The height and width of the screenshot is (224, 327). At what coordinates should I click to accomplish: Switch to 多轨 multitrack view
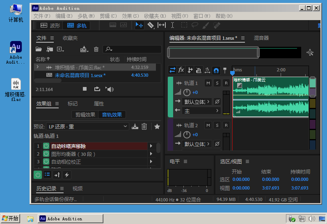77,25
